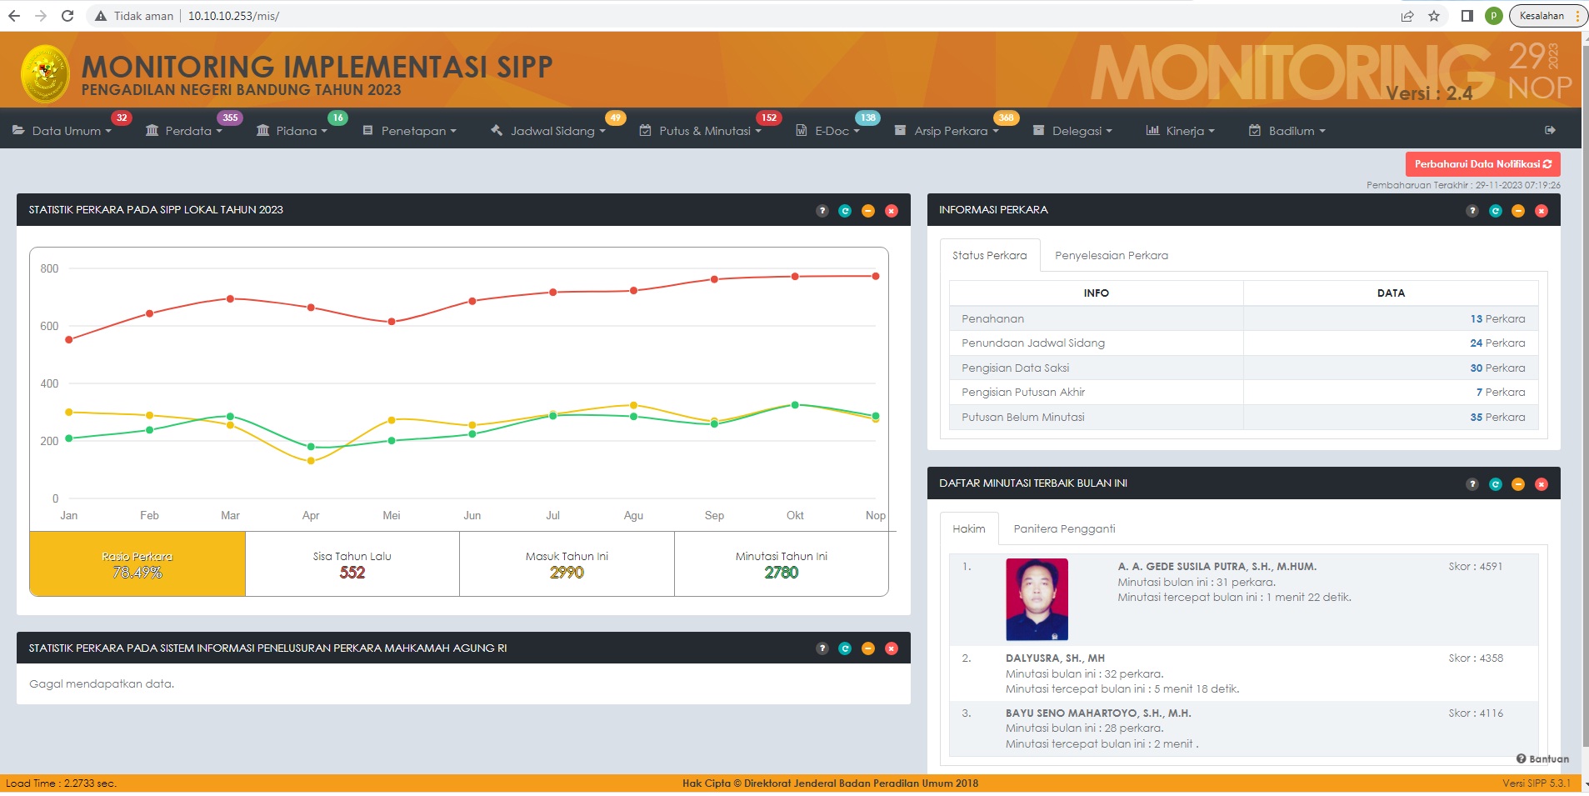Click the Nop data point on red line
1589x796 pixels.
(875, 276)
